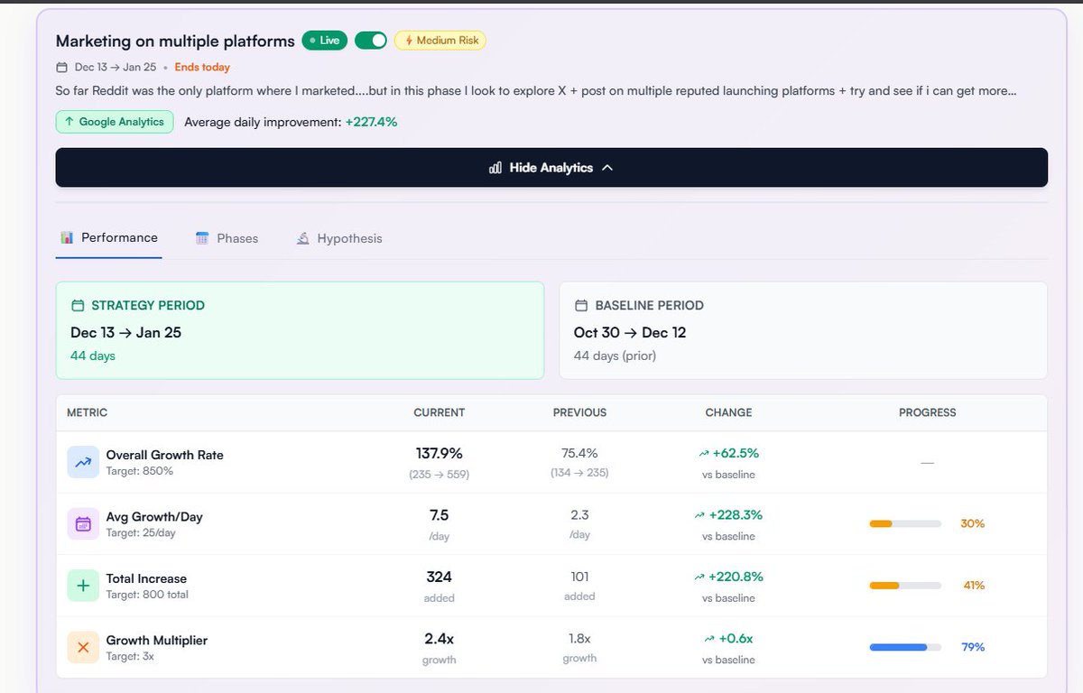Click the Live status badge
This screenshot has height=693, width=1083.
pos(325,41)
